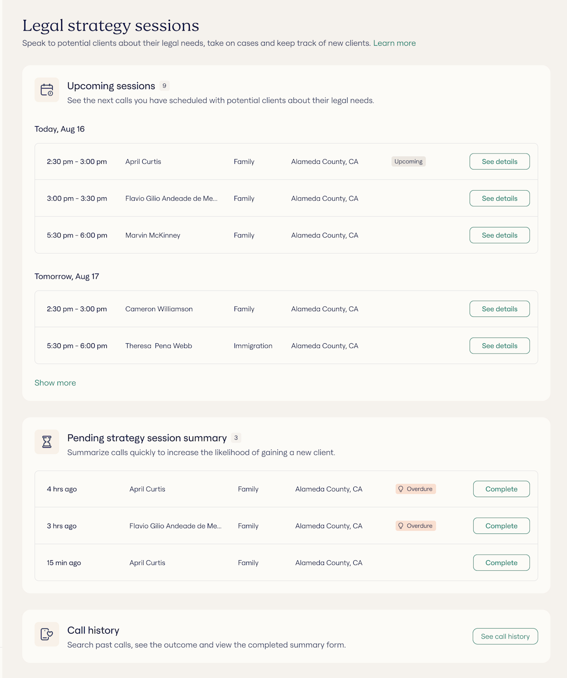Open the Learn more link
This screenshot has height=678, width=567.
(394, 43)
